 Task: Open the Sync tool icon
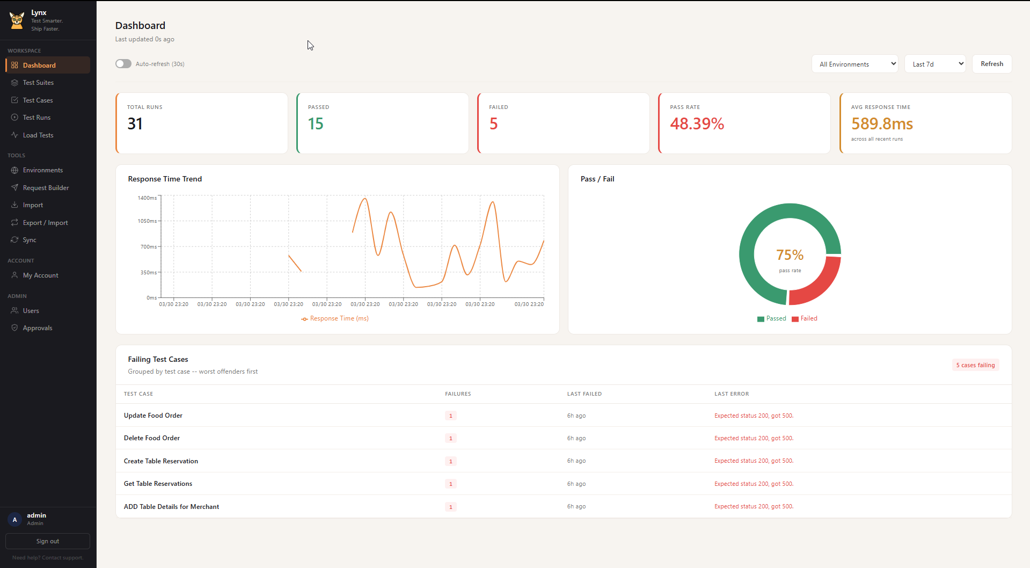pyautogui.click(x=15, y=239)
